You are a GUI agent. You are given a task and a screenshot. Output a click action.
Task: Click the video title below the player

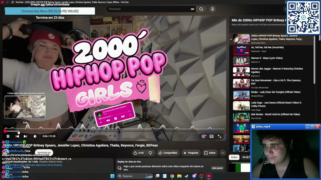click(x=80, y=145)
